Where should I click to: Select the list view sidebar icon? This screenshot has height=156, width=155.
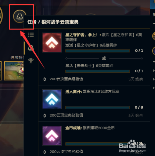(31, 35)
